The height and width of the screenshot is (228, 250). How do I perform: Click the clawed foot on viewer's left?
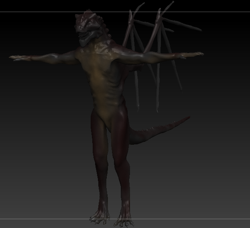click(x=100, y=216)
